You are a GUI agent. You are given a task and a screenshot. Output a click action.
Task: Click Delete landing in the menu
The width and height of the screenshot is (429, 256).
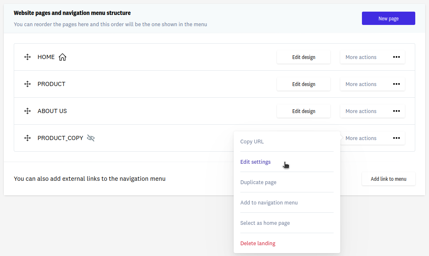click(x=258, y=244)
